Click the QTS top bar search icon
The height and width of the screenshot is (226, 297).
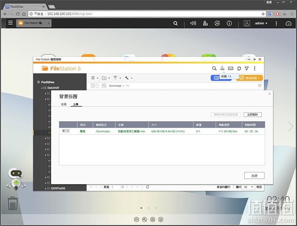pos(175,23)
